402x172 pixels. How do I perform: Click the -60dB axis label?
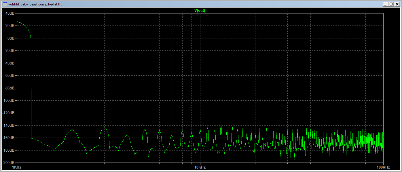pyautogui.click(x=10, y=75)
